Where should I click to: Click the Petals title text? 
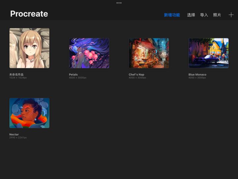(73, 75)
